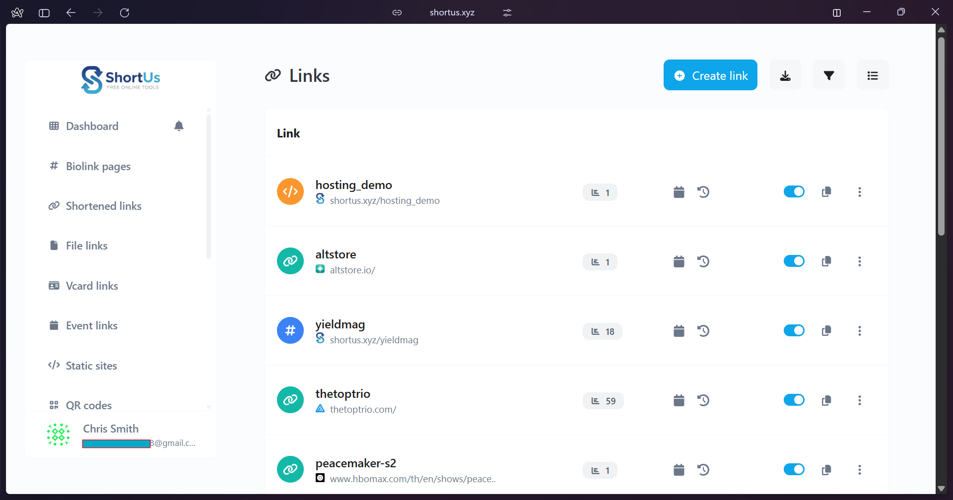Click the ShortUs logo

(x=120, y=79)
